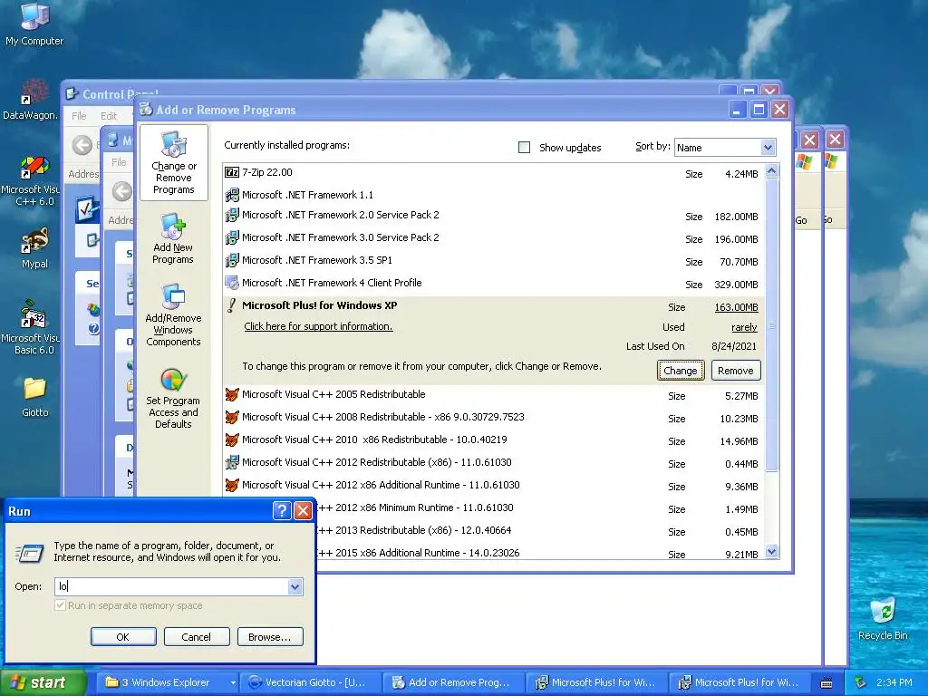Switch to Add or Remove Programs taskbar button
This screenshot has width=928, height=696.
[x=453, y=682]
